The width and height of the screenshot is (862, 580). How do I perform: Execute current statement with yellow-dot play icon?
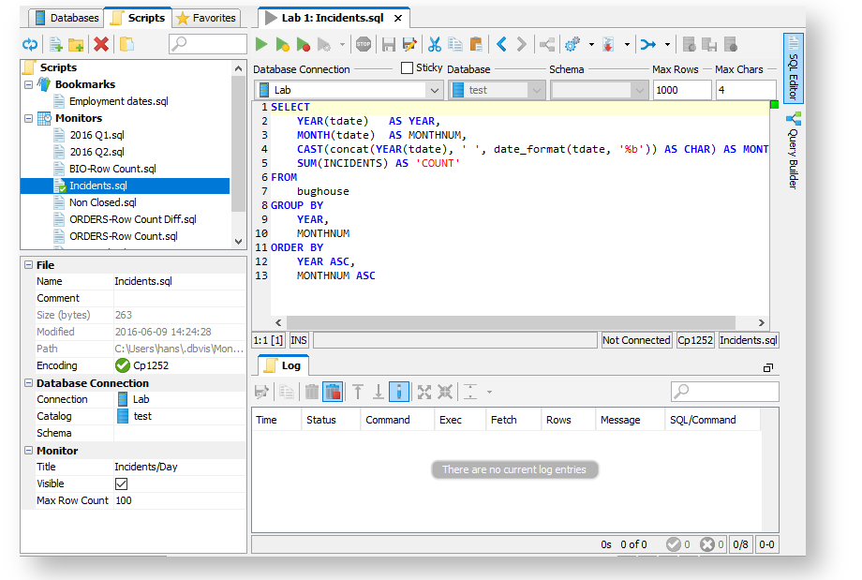282,45
